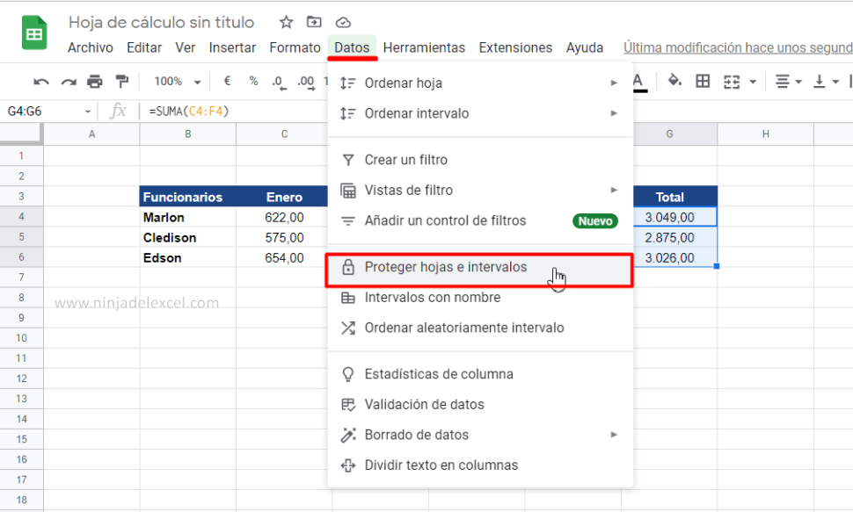Click the undo arrow icon
The height and width of the screenshot is (512, 853).
[41, 82]
